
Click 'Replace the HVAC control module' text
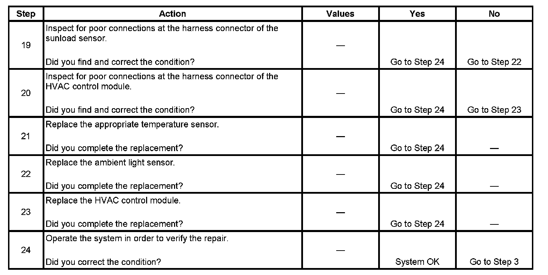coord(113,201)
